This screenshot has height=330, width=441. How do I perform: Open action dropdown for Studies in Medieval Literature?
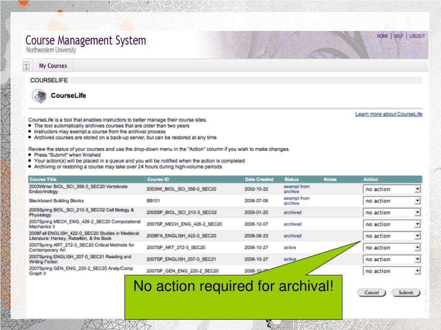(x=392, y=236)
